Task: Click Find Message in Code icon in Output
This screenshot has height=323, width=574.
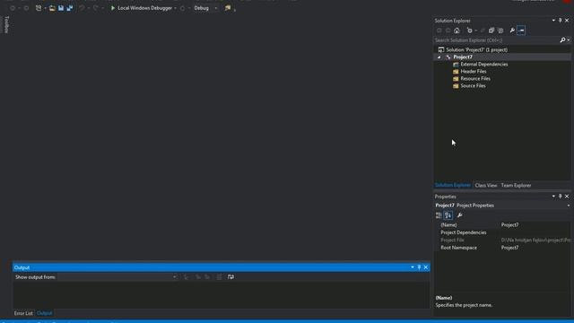Action: (x=187, y=277)
